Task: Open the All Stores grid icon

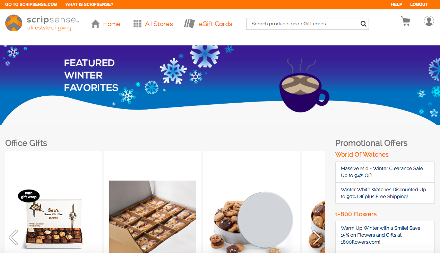Action: (137, 24)
